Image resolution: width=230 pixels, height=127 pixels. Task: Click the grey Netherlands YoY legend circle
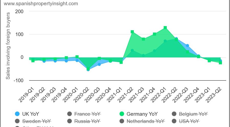click(x=122, y=121)
